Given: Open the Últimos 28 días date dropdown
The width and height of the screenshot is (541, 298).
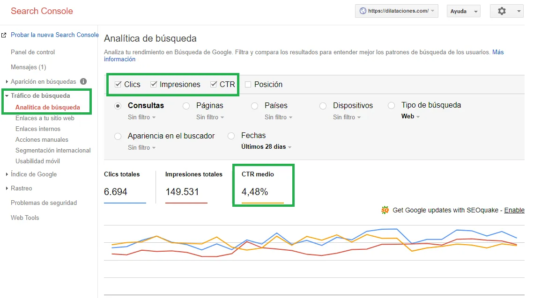Looking at the screenshot, I should tap(267, 147).
